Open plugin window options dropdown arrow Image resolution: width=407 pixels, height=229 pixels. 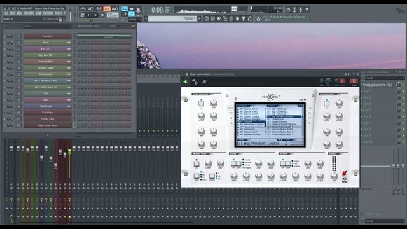(x=183, y=74)
